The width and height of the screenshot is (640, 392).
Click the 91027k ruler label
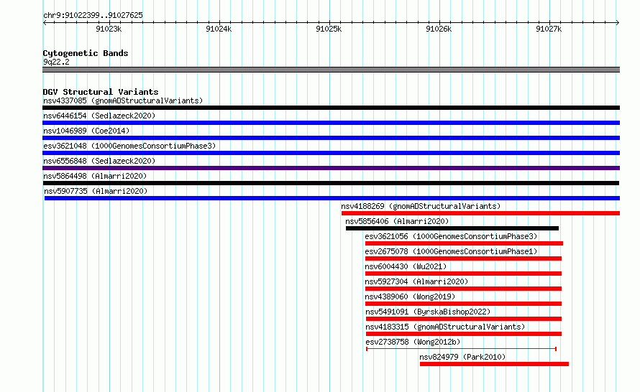(549, 29)
